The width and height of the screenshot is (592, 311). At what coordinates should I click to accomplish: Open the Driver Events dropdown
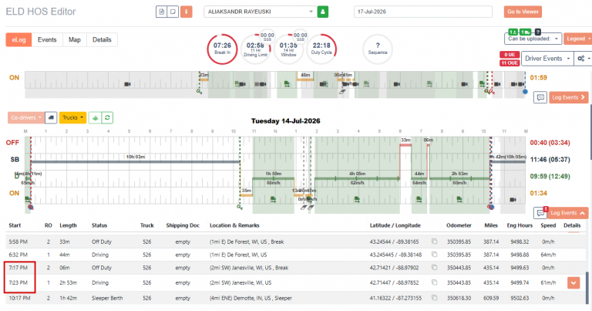547,59
